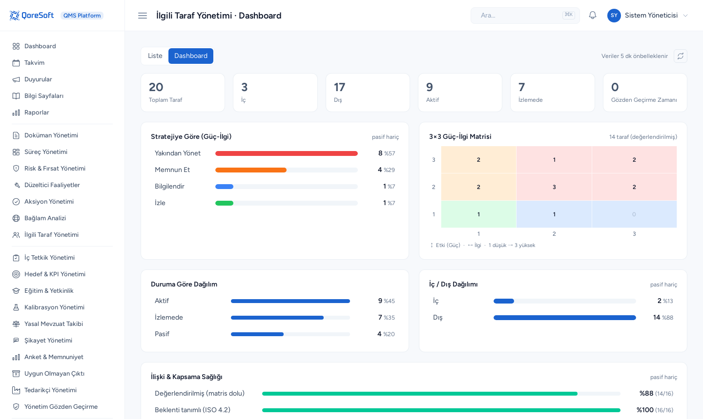This screenshot has height=419, width=703.
Task: Click the "1 düşük → 3 yüksek" matrix legend
Action: (512, 246)
